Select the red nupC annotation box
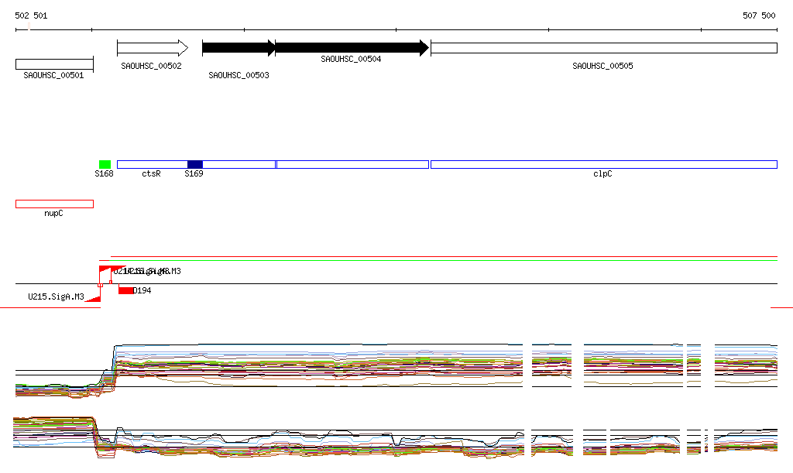The width and height of the screenshot is (793, 473). [55, 204]
